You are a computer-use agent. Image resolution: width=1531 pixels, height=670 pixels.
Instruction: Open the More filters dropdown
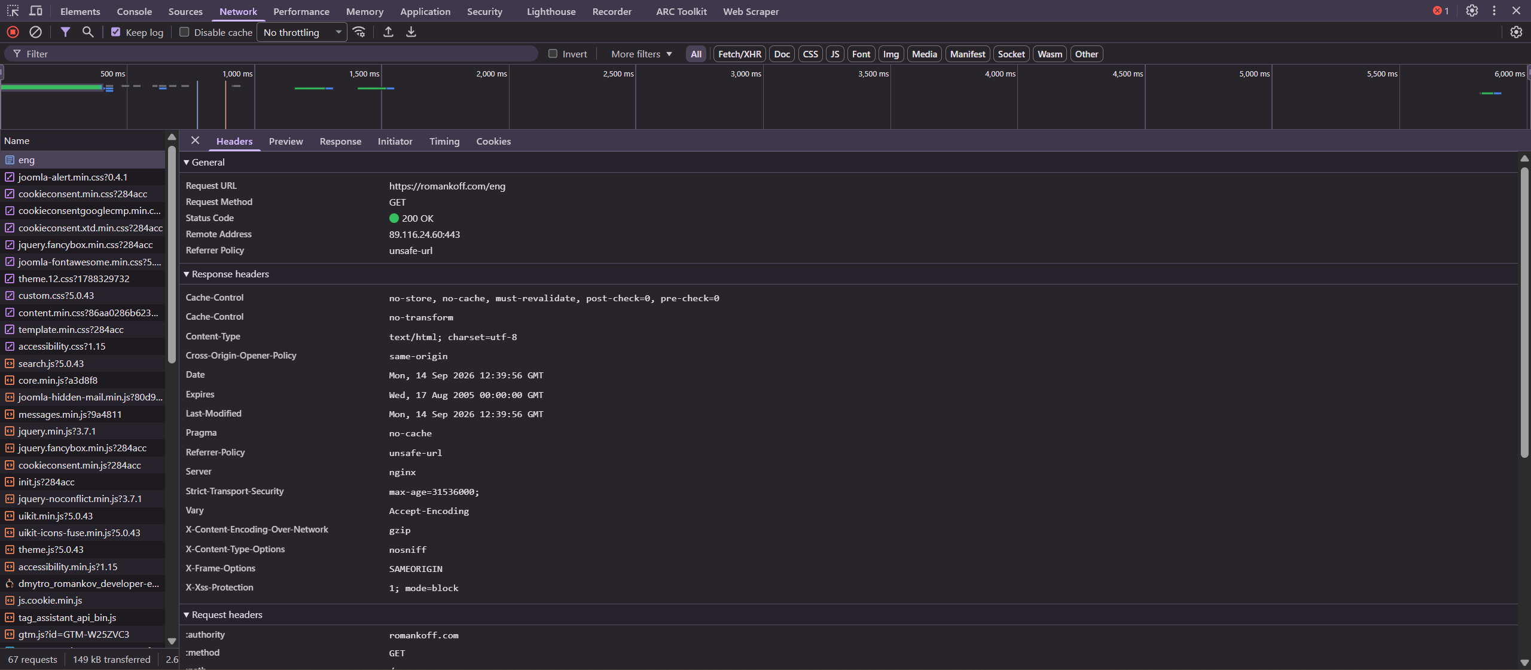pos(641,54)
